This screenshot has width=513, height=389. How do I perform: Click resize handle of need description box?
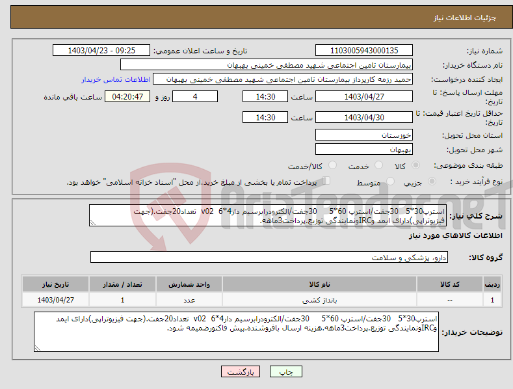point(93,222)
